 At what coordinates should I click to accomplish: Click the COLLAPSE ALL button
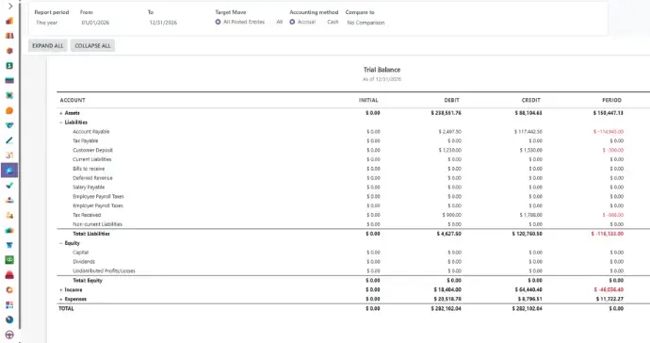point(92,45)
